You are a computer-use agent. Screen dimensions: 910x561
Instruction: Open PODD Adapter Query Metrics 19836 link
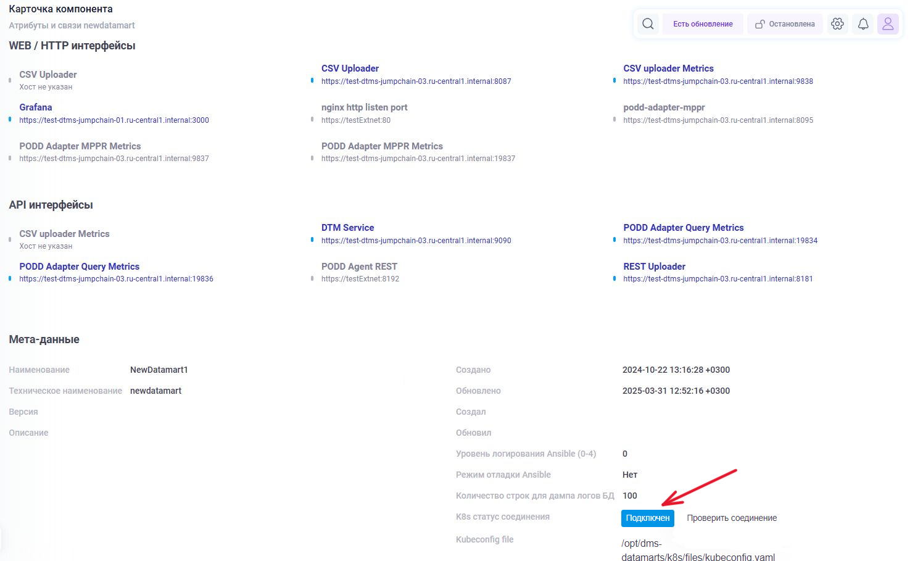(79, 267)
